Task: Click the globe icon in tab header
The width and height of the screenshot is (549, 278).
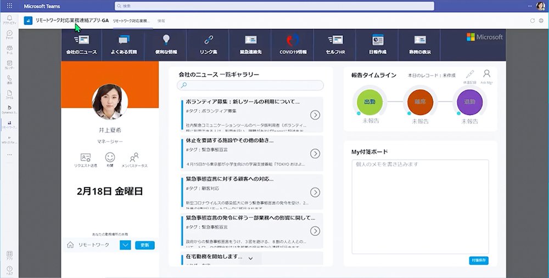Action: click(x=541, y=21)
